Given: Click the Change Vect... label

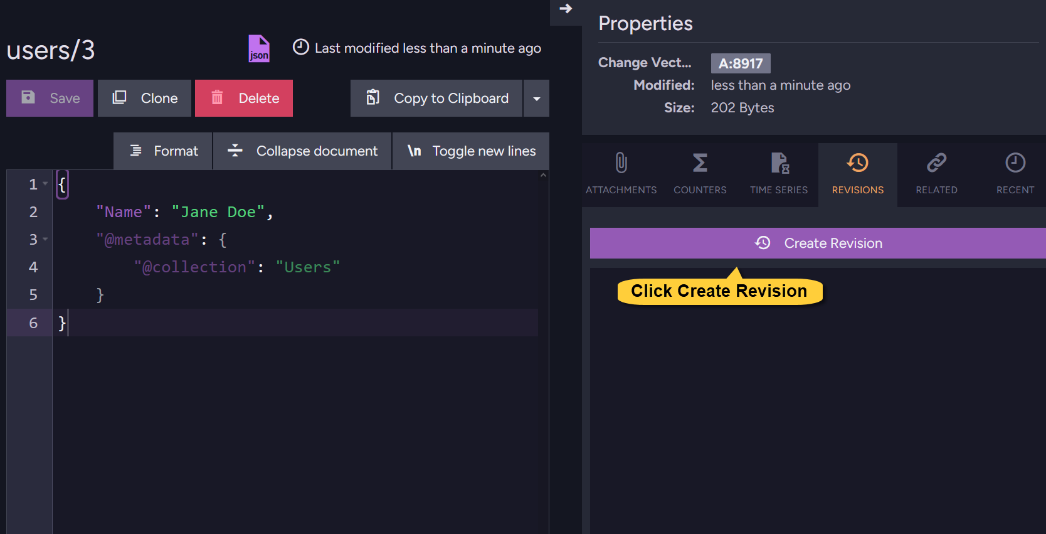Looking at the screenshot, I should click(x=645, y=63).
